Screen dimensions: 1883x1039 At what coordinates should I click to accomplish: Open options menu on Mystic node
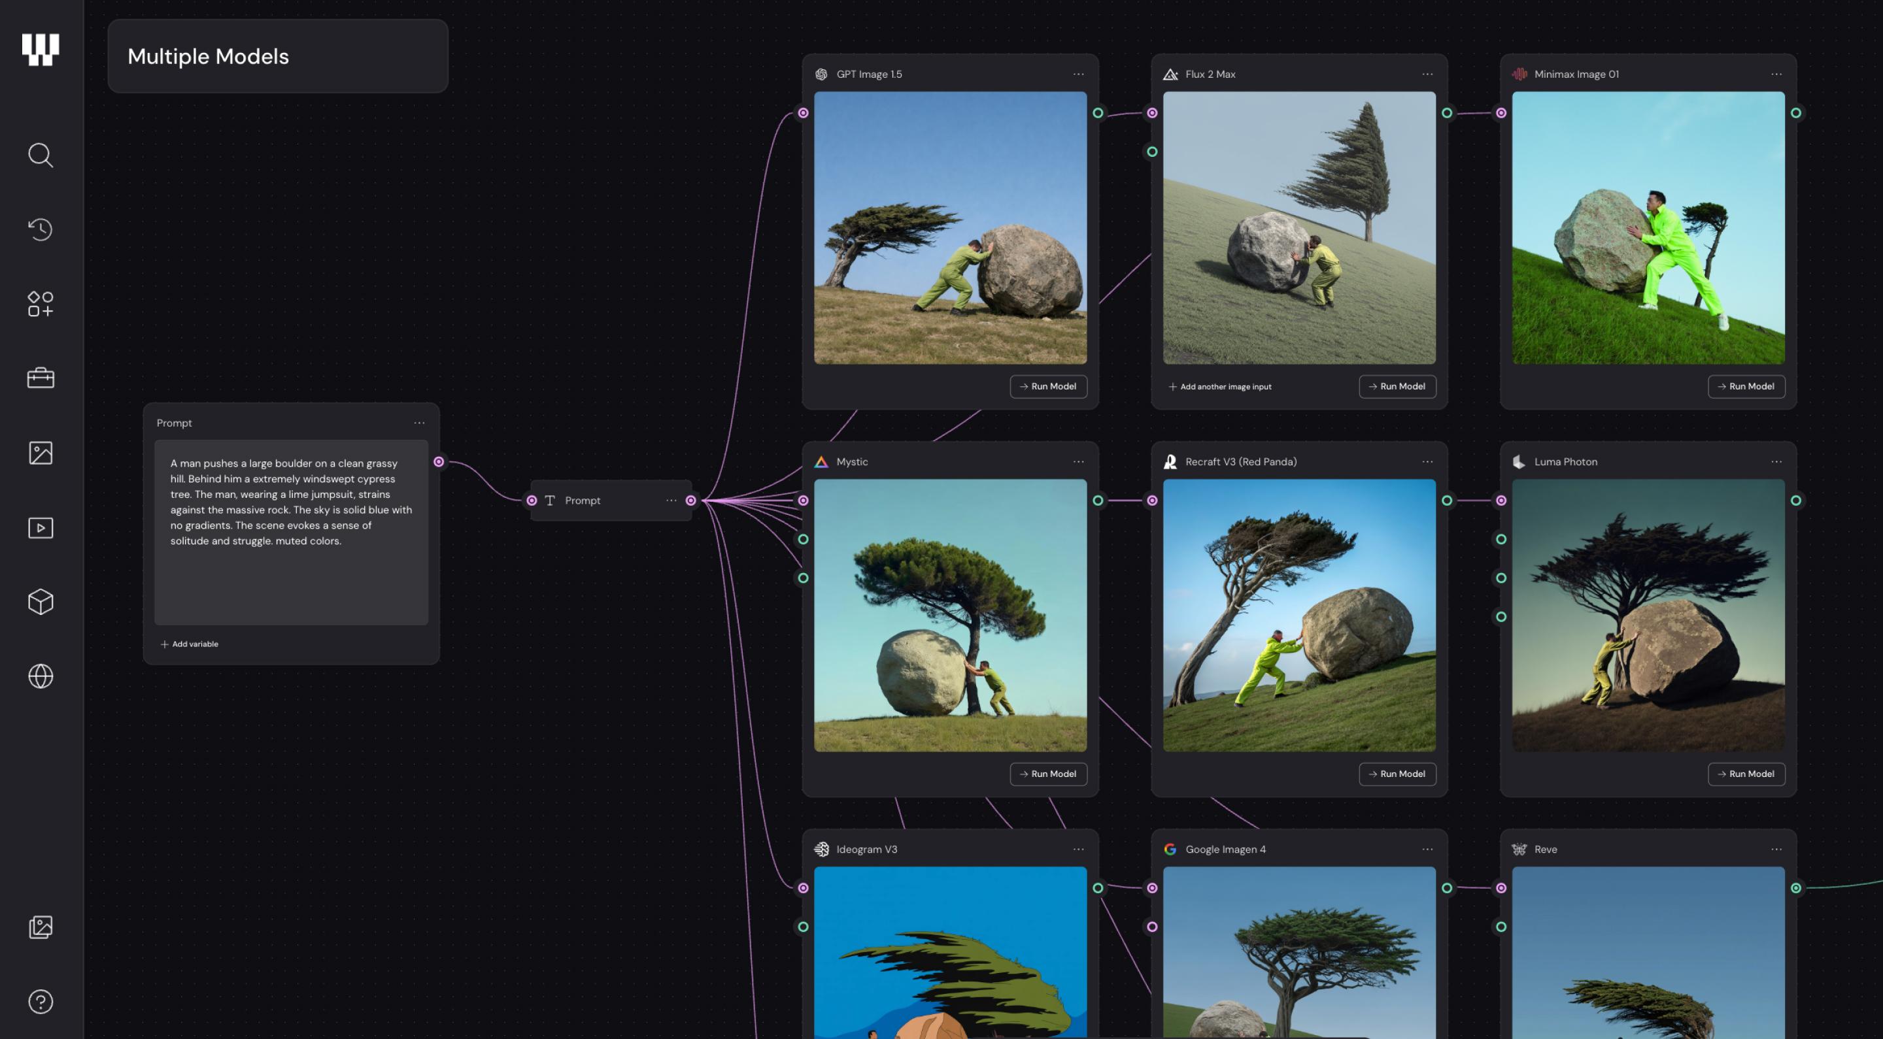click(1078, 462)
